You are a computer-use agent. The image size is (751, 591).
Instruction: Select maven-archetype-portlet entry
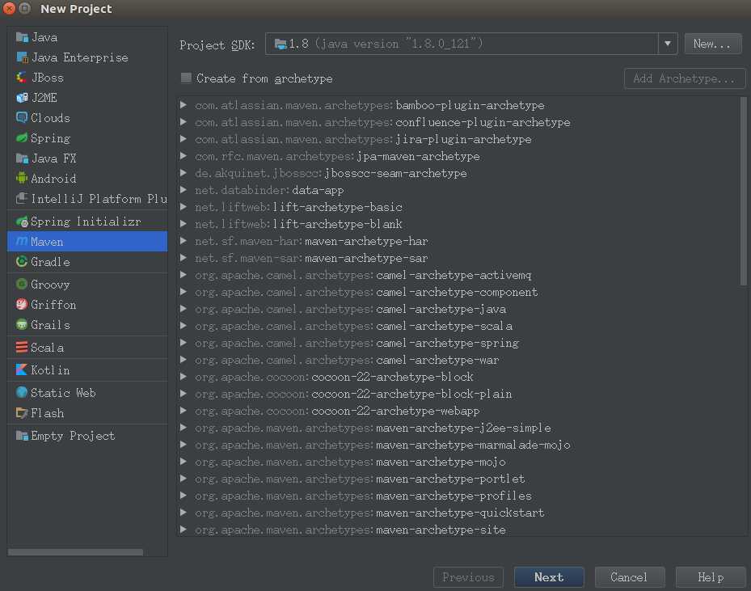click(x=360, y=479)
